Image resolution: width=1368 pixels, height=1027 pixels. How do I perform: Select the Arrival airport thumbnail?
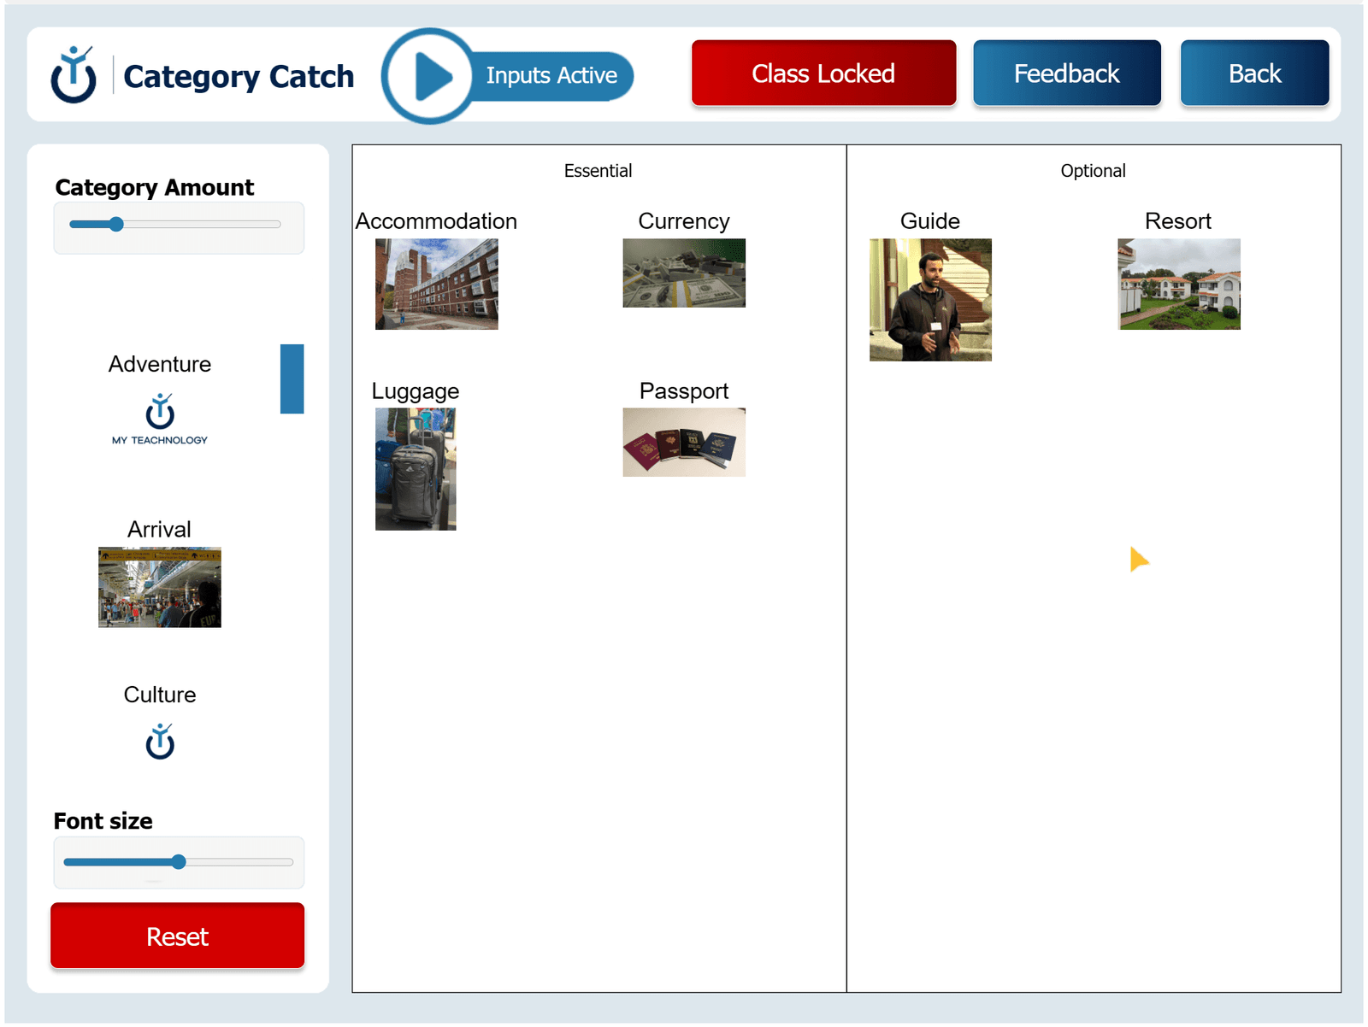160,588
